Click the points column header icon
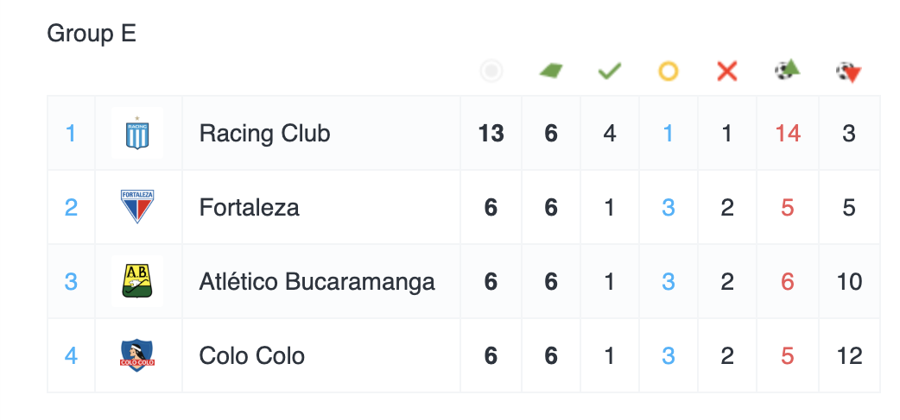The image size is (900, 420). pyautogui.click(x=491, y=71)
